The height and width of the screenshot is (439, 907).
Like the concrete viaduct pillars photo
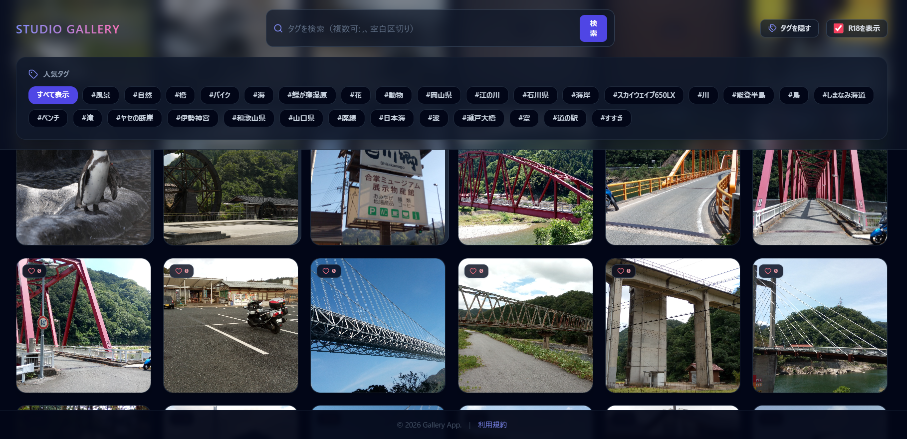click(x=624, y=271)
